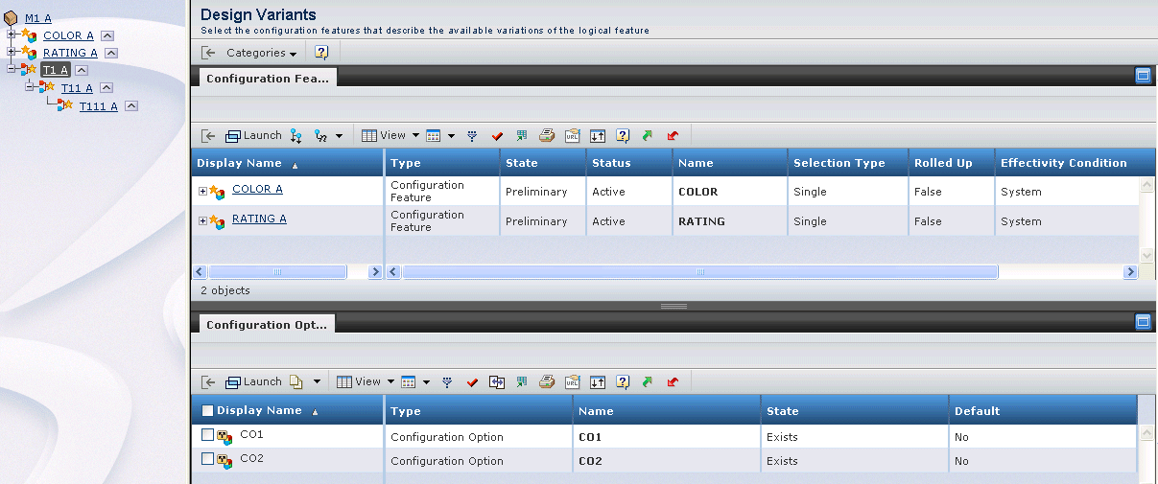Open the M1 A link in the tree

(x=38, y=18)
